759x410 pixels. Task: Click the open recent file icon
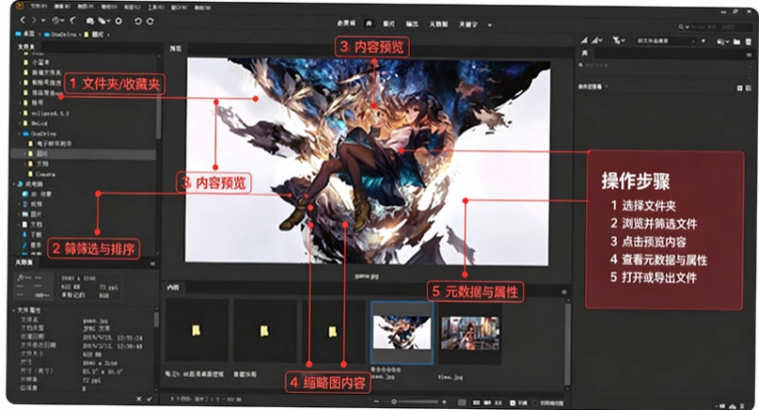pos(720,41)
